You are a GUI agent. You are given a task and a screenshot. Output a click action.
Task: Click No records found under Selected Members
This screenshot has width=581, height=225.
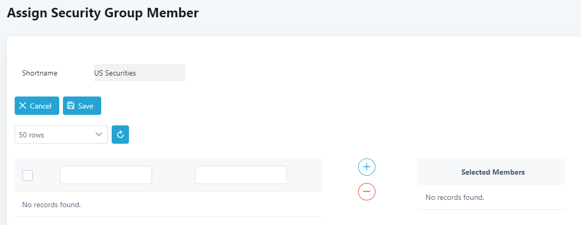click(x=455, y=198)
